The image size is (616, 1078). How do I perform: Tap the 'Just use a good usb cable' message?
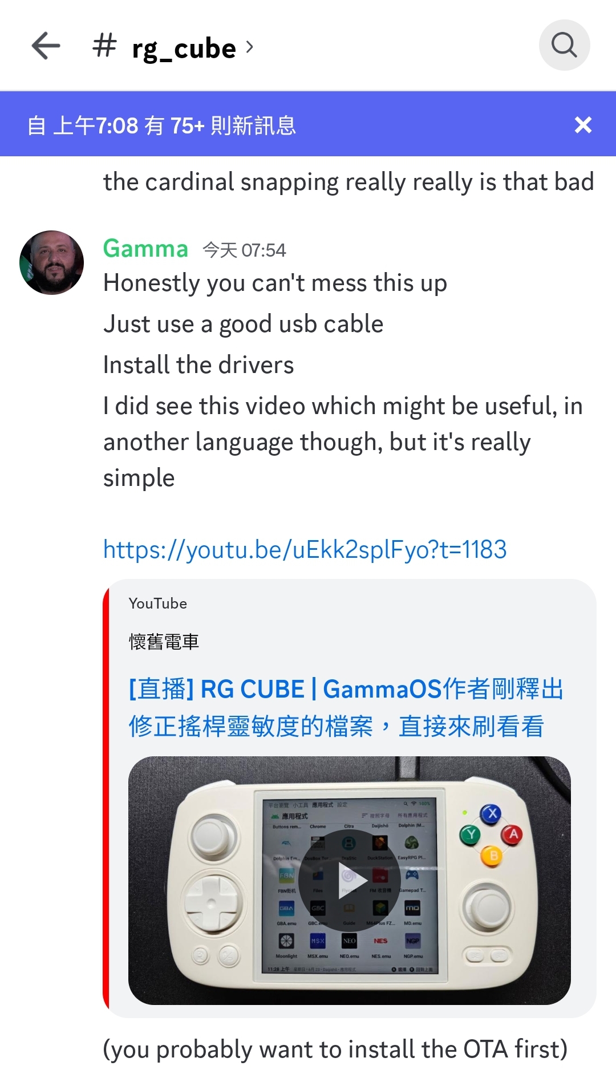pos(243,325)
